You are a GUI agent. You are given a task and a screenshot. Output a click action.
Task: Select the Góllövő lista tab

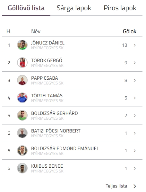point(26,8)
